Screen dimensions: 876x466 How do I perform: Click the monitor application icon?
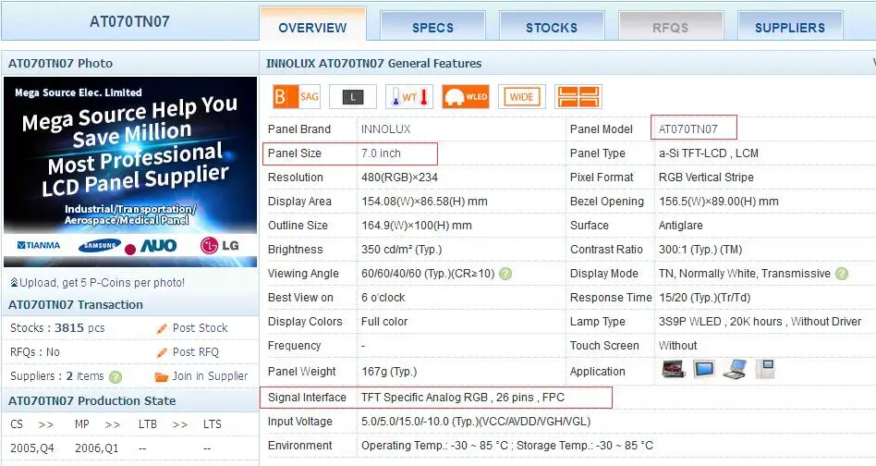tap(704, 369)
